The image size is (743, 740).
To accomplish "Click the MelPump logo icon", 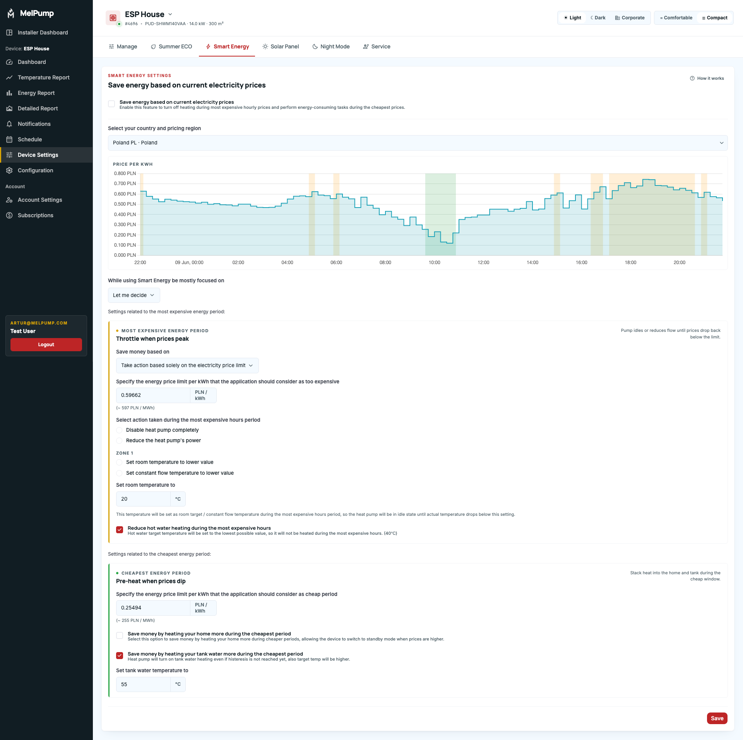I will (x=11, y=14).
